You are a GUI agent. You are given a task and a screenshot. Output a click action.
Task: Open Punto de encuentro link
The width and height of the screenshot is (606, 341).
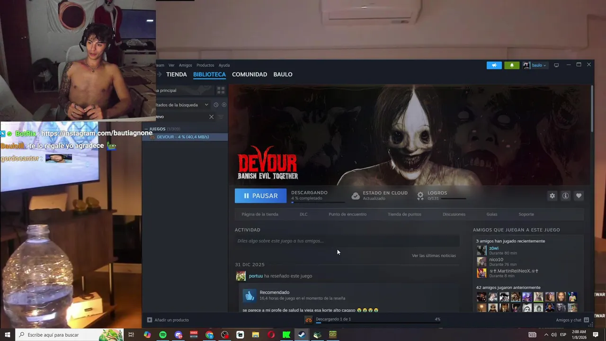(348, 214)
